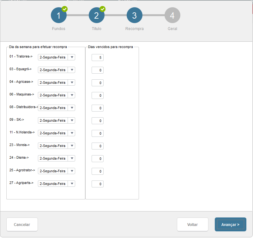This screenshot has width=253, height=238.
Task: Click the Voltar button
Action: click(x=192, y=224)
